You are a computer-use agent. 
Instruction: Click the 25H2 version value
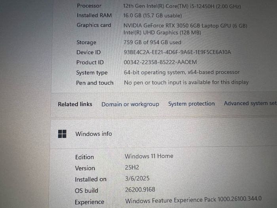pyautogui.click(x=132, y=167)
